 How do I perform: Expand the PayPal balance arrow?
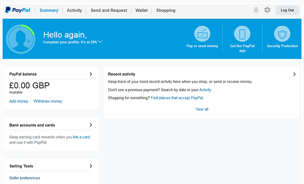[x=91, y=74]
